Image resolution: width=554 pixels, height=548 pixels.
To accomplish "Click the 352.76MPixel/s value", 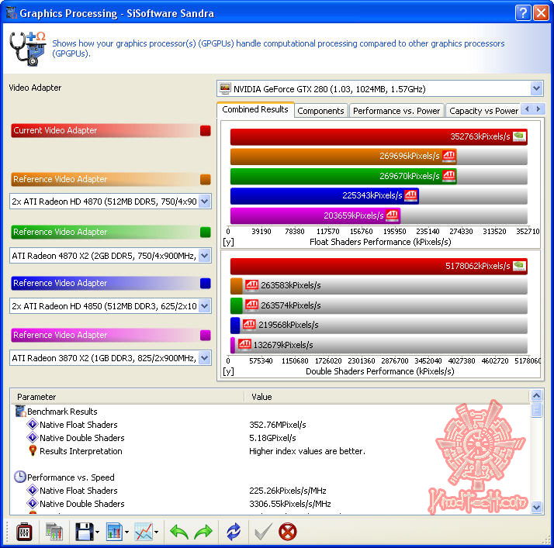I will tap(277, 425).
